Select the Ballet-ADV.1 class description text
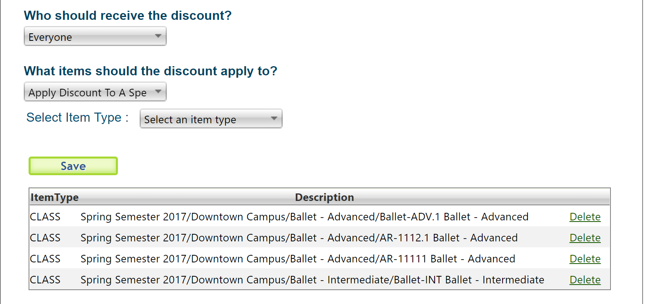This screenshot has width=645, height=304. [304, 217]
